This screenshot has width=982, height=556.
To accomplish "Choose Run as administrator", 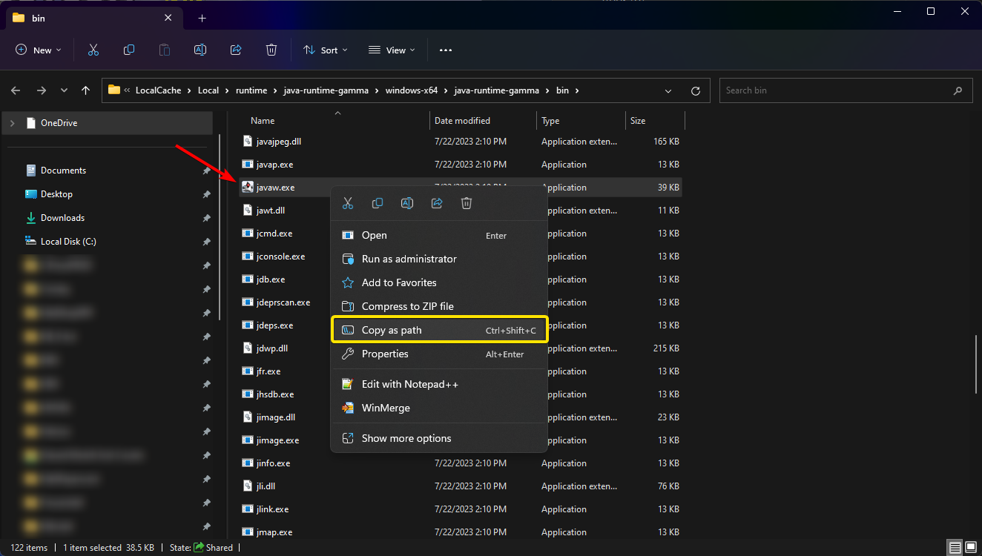I will pos(409,259).
